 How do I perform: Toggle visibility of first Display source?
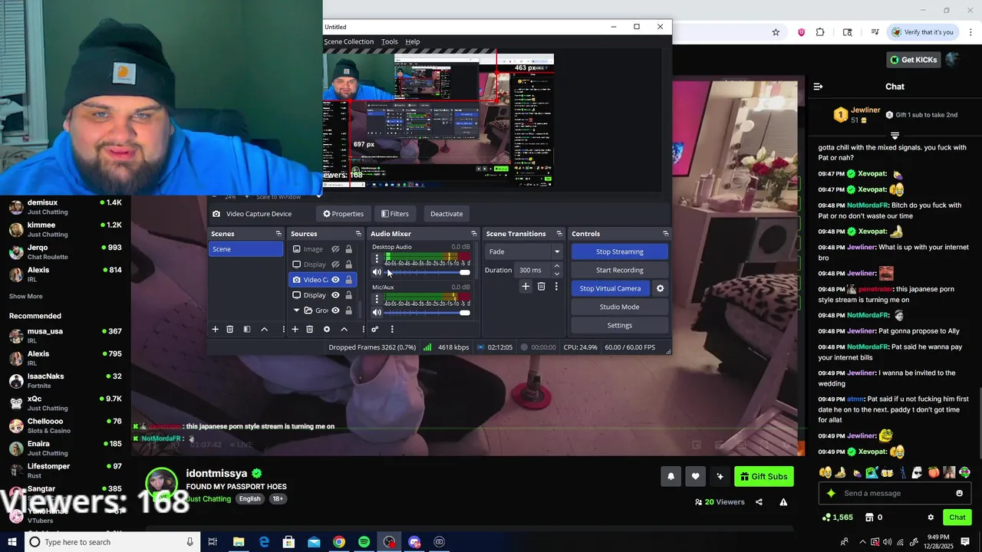tap(335, 264)
